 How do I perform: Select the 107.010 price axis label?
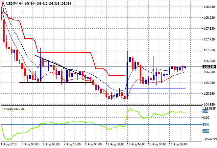pyautogui.click(x=209, y=50)
